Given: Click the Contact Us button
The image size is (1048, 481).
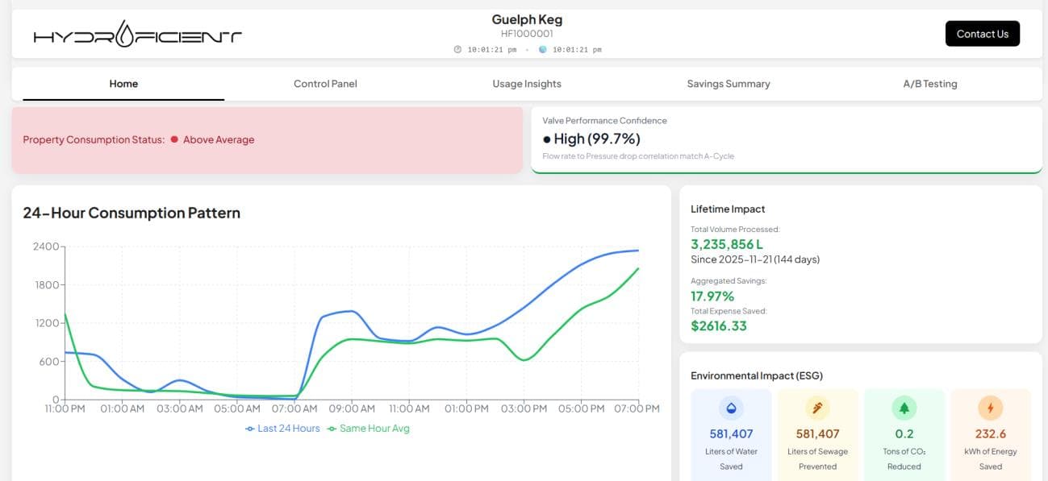Looking at the screenshot, I should click(x=982, y=33).
